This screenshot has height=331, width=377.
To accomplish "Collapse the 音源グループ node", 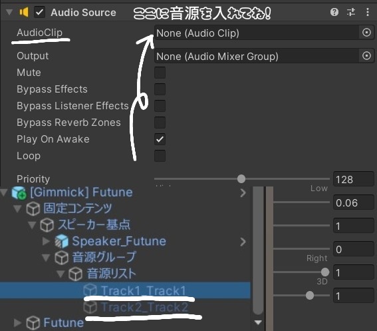I will [x=46, y=257].
